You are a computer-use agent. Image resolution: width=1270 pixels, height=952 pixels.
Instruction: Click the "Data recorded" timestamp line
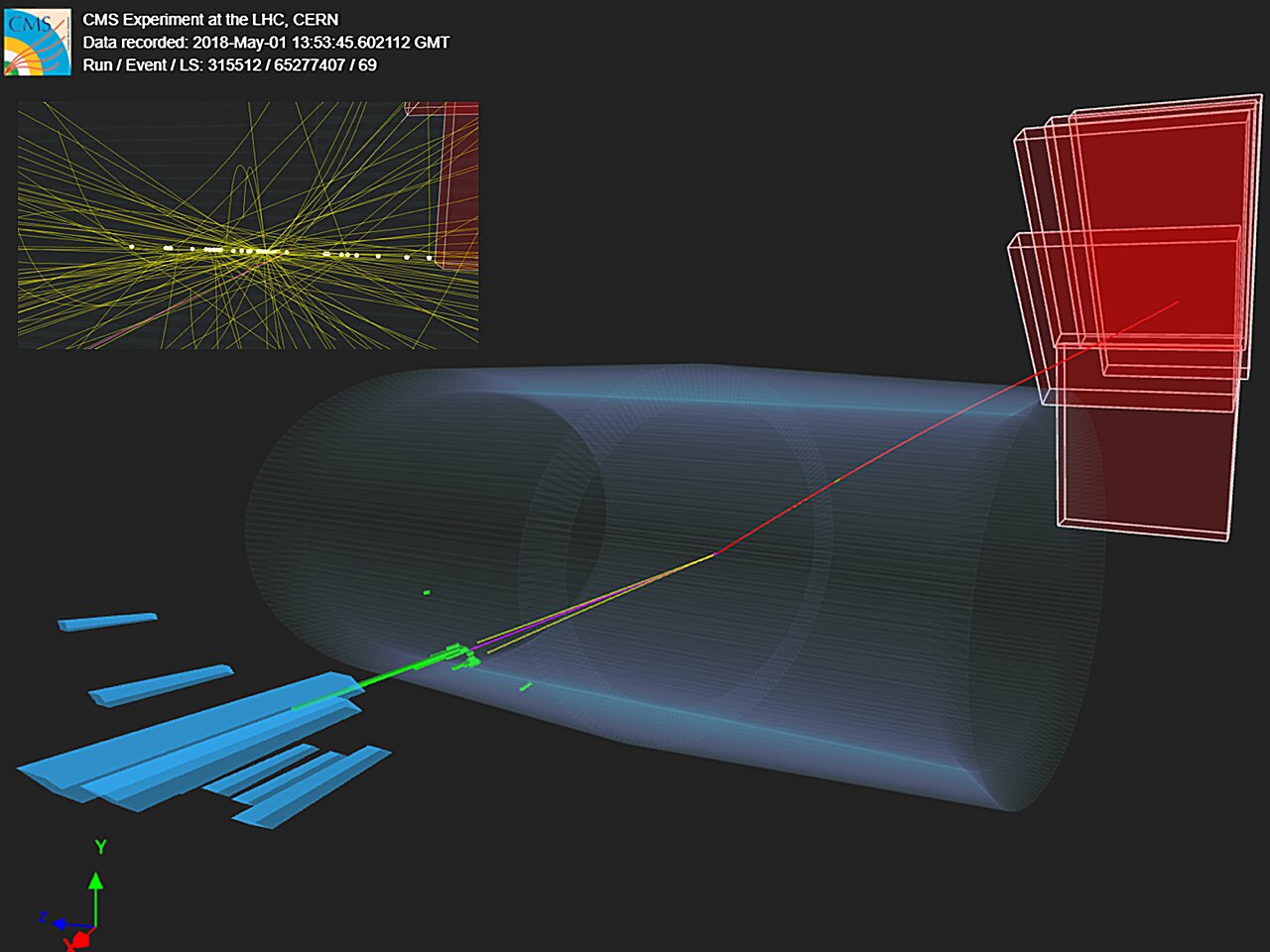[x=266, y=43]
